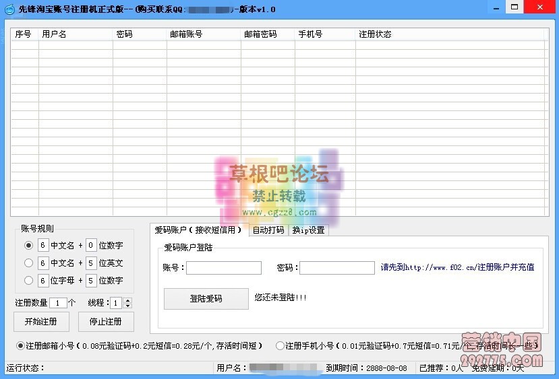The image size is (559, 379).
Task: Click the 已推荐：0人 status entry
Action: [x=441, y=368]
